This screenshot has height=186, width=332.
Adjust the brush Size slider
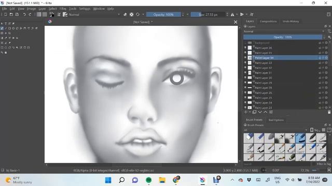(208, 14)
